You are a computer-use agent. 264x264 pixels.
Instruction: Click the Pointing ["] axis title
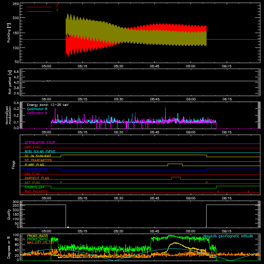9,33
